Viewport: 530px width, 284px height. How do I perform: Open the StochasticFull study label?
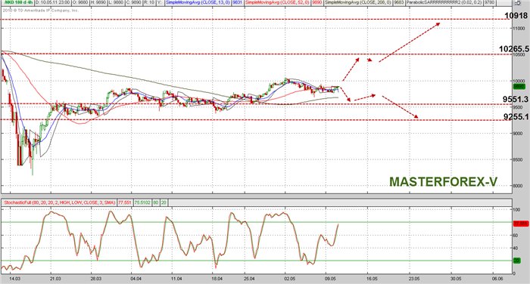(59, 202)
